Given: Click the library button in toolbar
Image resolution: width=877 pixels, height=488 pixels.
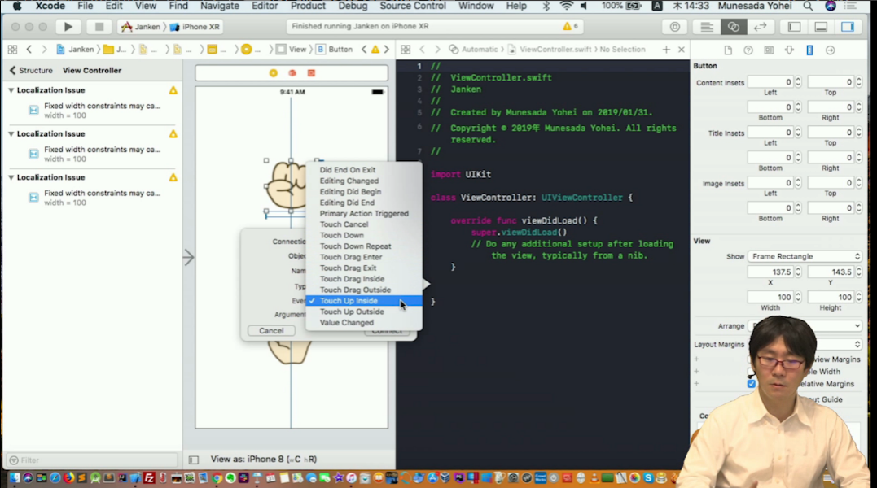Looking at the screenshot, I should [675, 27].
